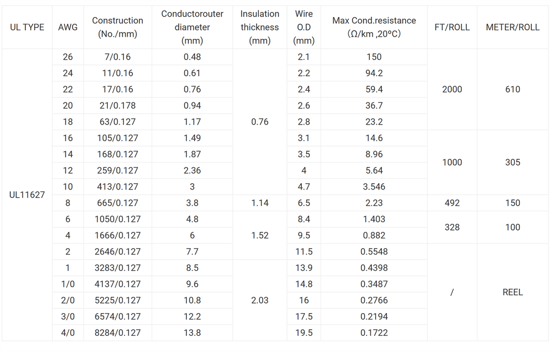Select the 8284/0.127 construction cell

(x=118, y=333)
